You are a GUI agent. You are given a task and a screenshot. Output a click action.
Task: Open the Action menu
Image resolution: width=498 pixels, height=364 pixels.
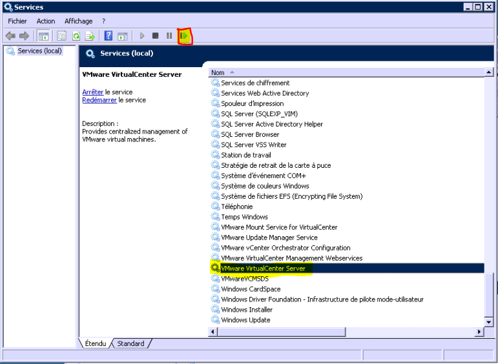coord(46,21)
